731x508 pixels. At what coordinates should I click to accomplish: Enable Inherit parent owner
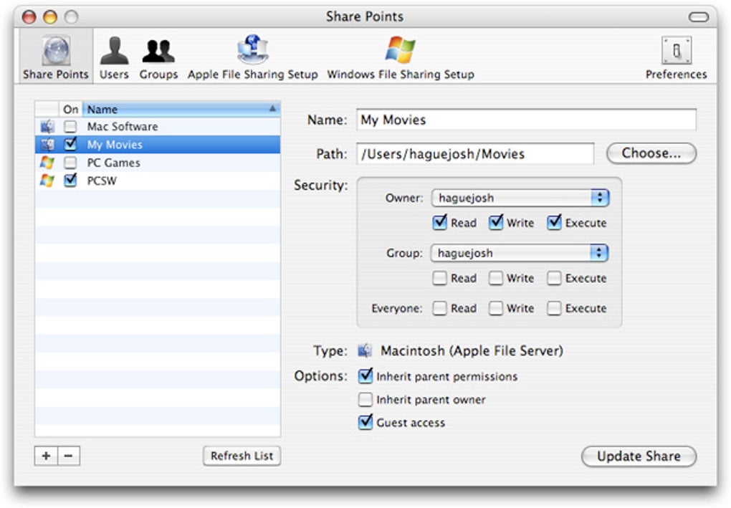[365, 400]
